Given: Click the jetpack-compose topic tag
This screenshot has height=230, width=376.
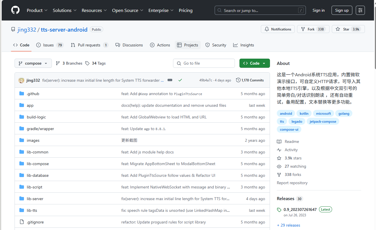Looking at the screenshot, I should pos(323,121).
